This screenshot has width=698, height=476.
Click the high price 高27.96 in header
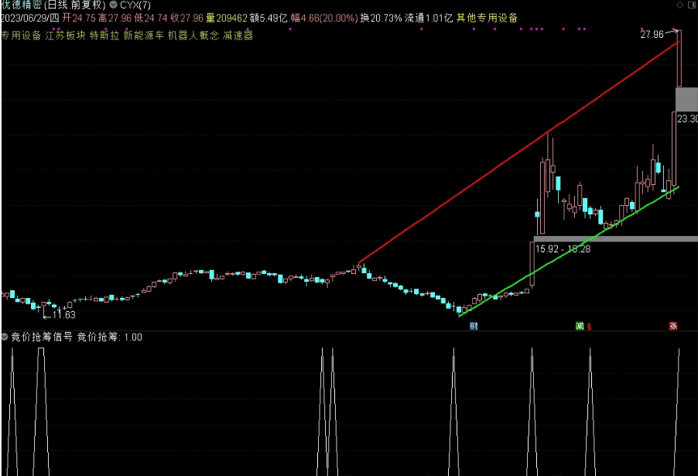coord(115,18)
